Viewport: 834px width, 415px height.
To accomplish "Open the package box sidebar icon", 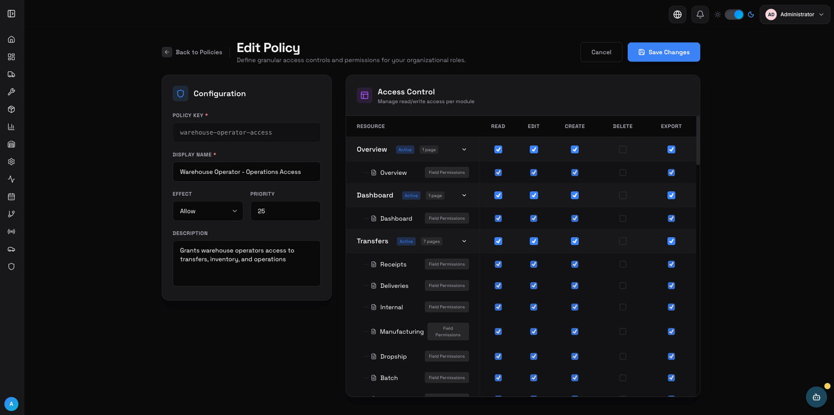I will 11,109.
